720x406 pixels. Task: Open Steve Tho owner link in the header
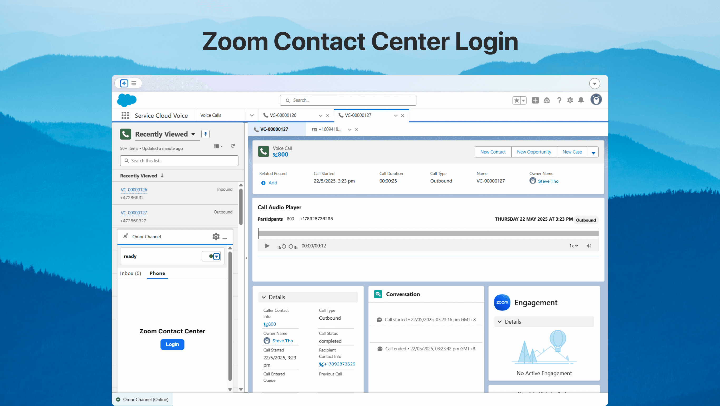tap(548, 181)
